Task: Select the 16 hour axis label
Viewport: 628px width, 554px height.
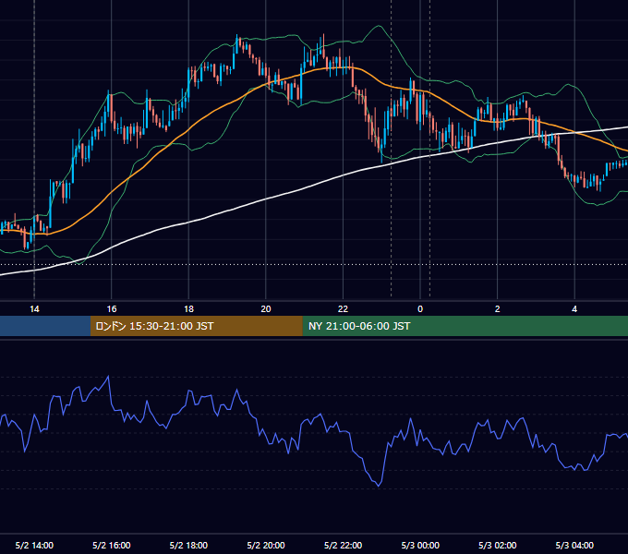Action: [112, 309]
